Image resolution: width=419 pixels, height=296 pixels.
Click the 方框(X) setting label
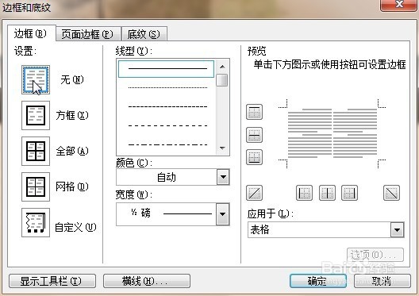(72, 115)
